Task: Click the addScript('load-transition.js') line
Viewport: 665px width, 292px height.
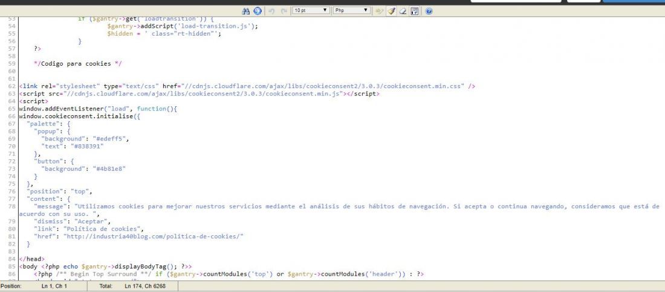Action: pos(183,26)
